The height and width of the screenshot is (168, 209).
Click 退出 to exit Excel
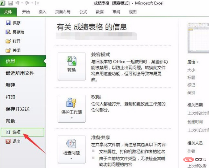17,141
